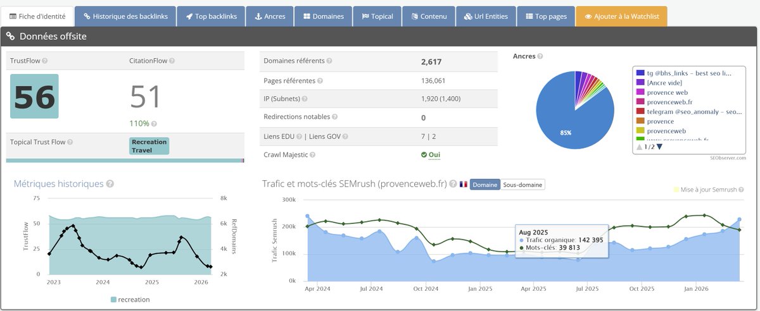Click help icon beside Redirections notables
760x311 pixels.
point(334,118)
